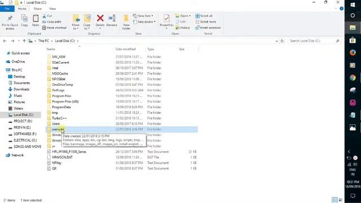
Task: Click Copy path in Clipboard group
Action: (x=52, y=21)
